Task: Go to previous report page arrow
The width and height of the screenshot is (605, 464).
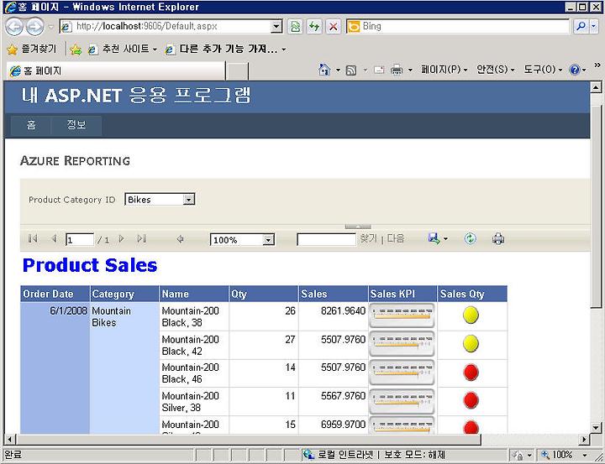Action: 54,239
